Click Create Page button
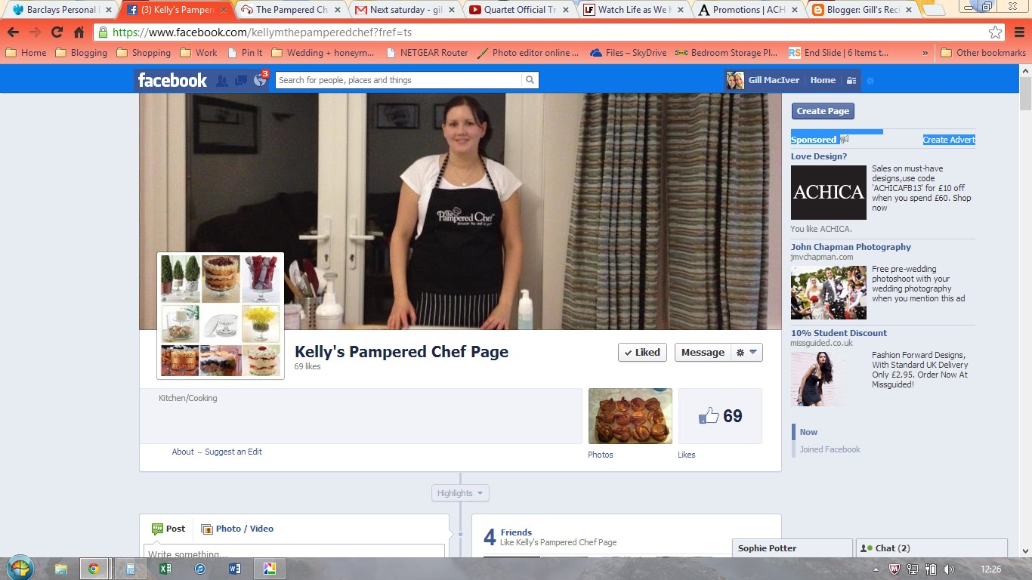This screenshot has width=1032, height=580. (823, 111)
